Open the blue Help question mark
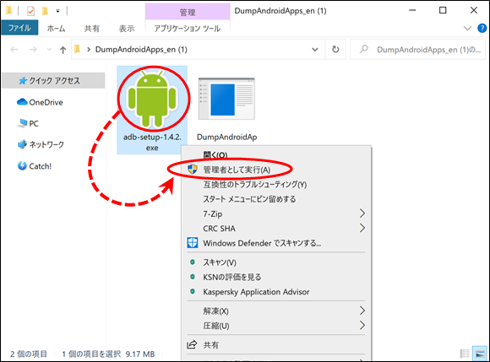This screenshot has height=362, width=490. (x=482, y=29)
